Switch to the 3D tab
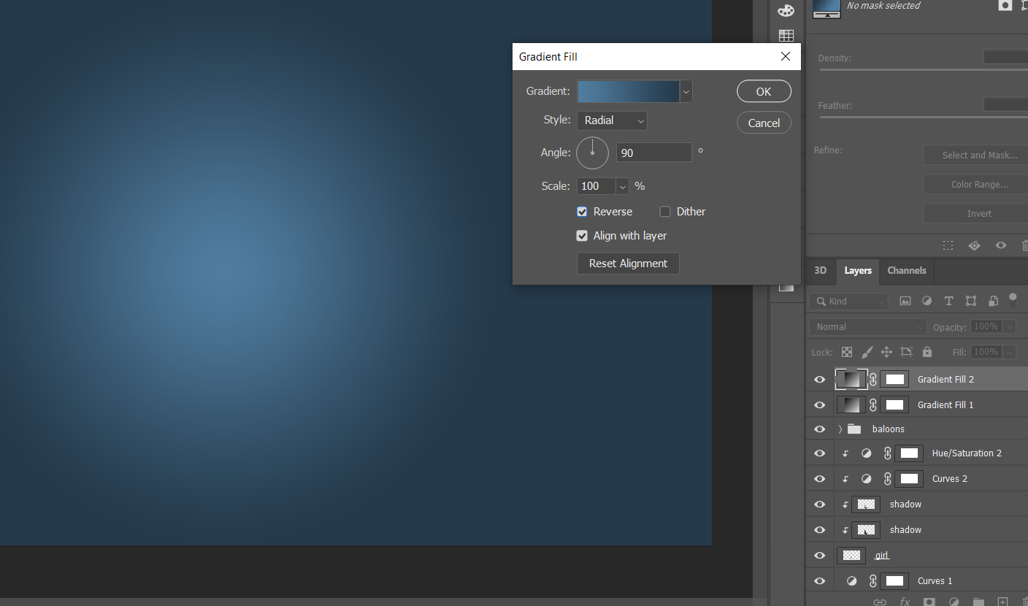1028x606 pixels. (821, 270)
